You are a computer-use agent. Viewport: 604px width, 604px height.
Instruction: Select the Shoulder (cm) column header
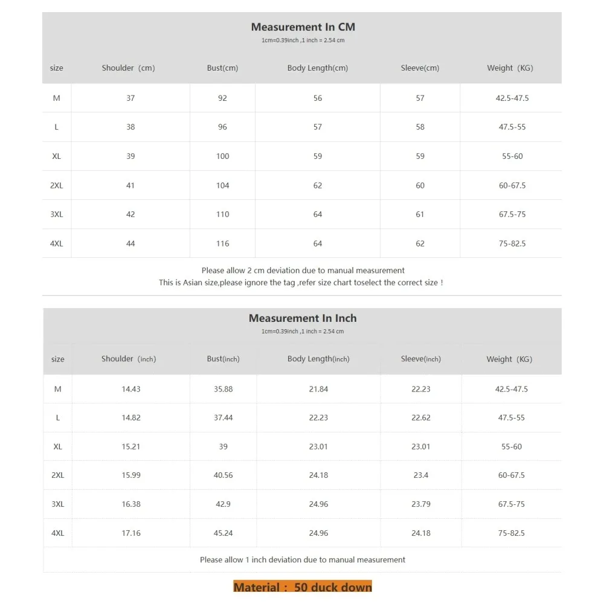(x=128, y=68)
